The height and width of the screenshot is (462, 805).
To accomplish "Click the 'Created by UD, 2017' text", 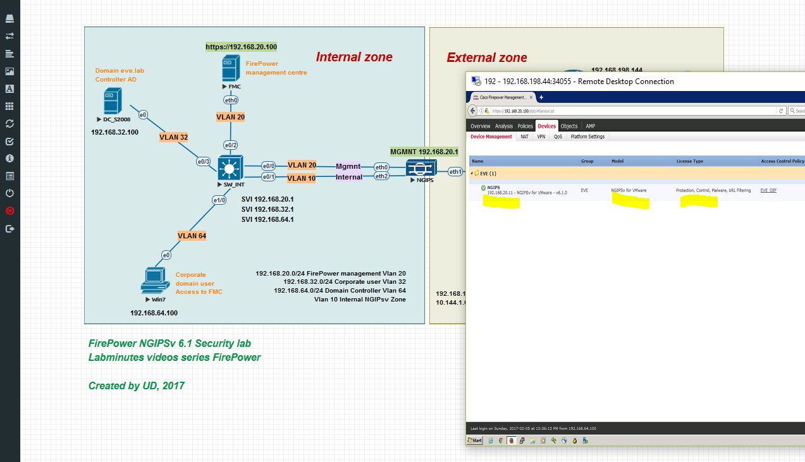I will [137, 386].
